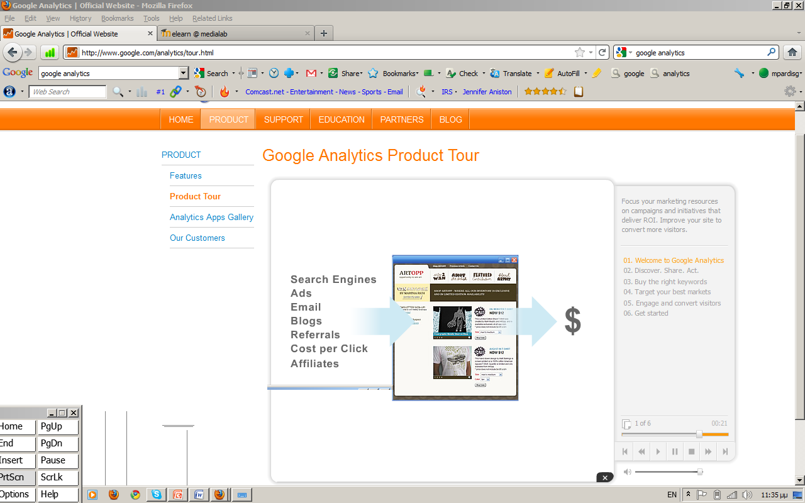Click the Comcast.net Entertainment News link
This screenshot has width=805, height=503.
pos(324,92)
